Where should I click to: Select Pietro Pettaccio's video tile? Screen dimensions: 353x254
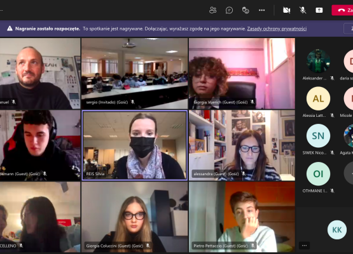point(242,217)
